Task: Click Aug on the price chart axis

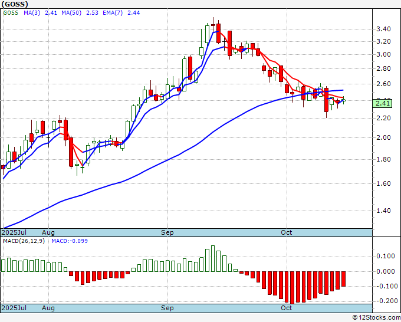Action: click(48, 232)
